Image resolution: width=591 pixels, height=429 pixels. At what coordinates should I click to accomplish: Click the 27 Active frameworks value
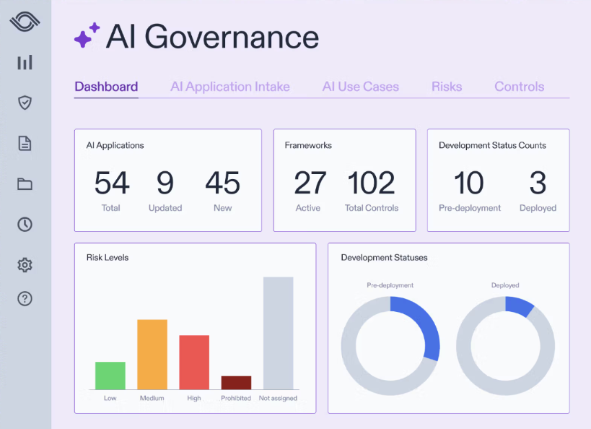(310, 183)
